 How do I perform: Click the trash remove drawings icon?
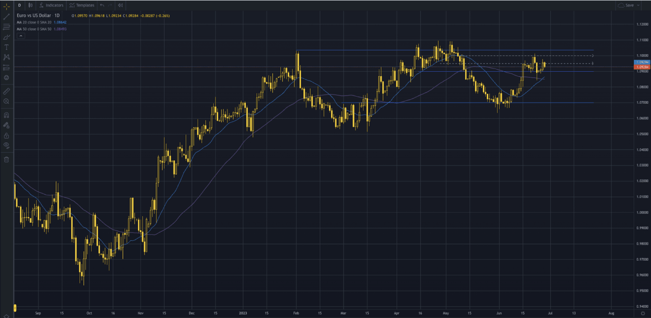pyautogui.click(x=6, y=160)
